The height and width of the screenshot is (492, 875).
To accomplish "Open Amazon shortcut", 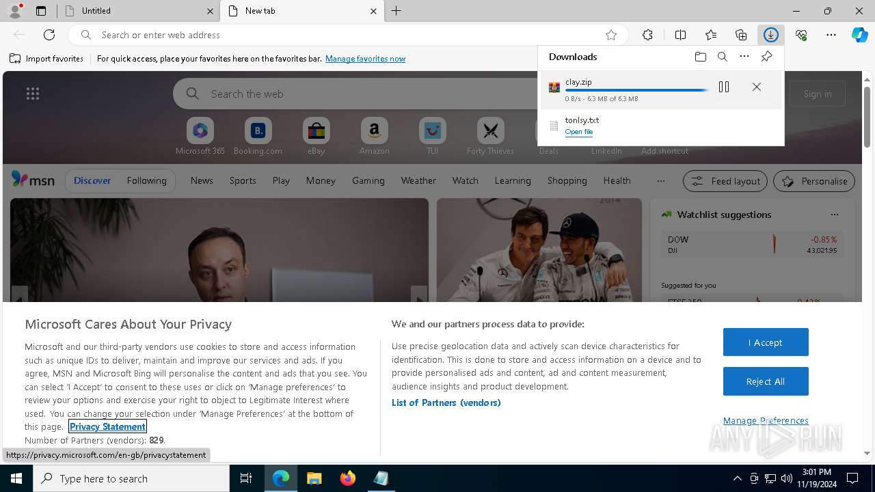I will pyautogui.click(x=374, y=136).
